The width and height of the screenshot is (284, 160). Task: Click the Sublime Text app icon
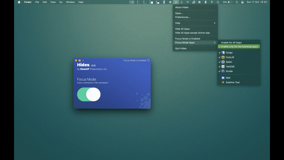pyautogui.click(x=223, y=82)
